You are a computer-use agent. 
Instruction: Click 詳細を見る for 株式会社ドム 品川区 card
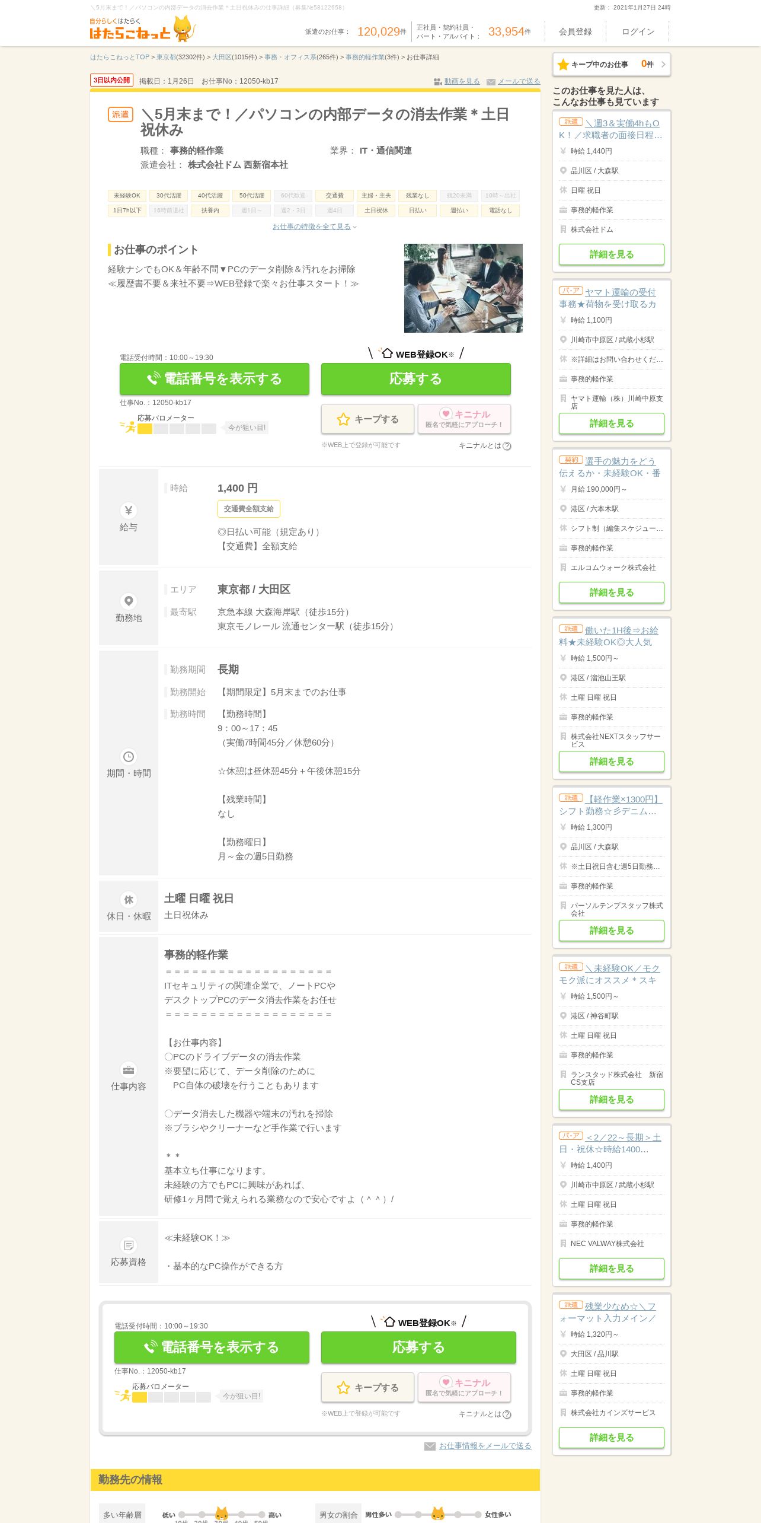[612, 254]
